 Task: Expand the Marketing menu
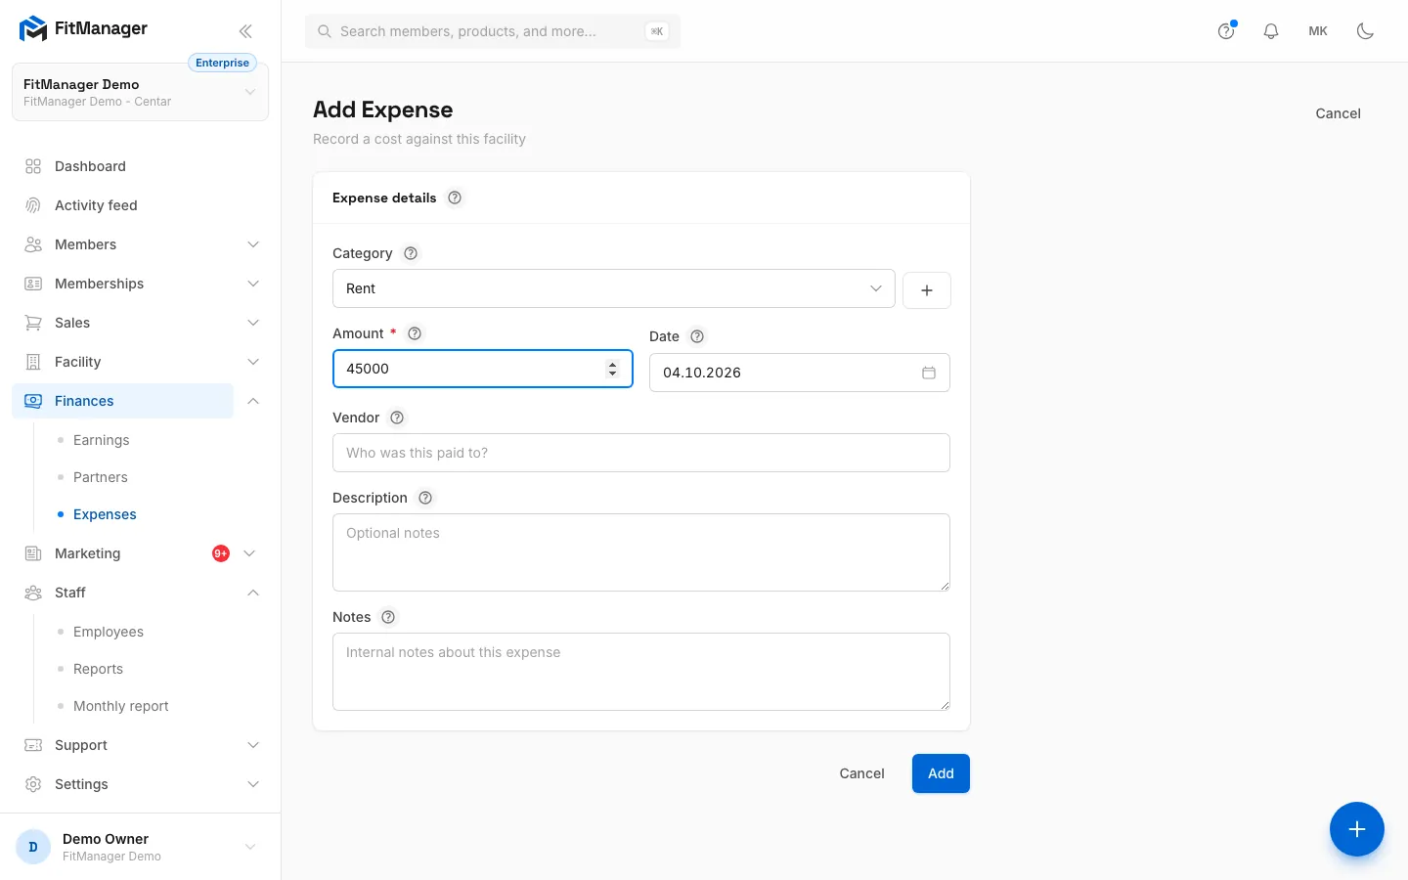pos(249,553)
